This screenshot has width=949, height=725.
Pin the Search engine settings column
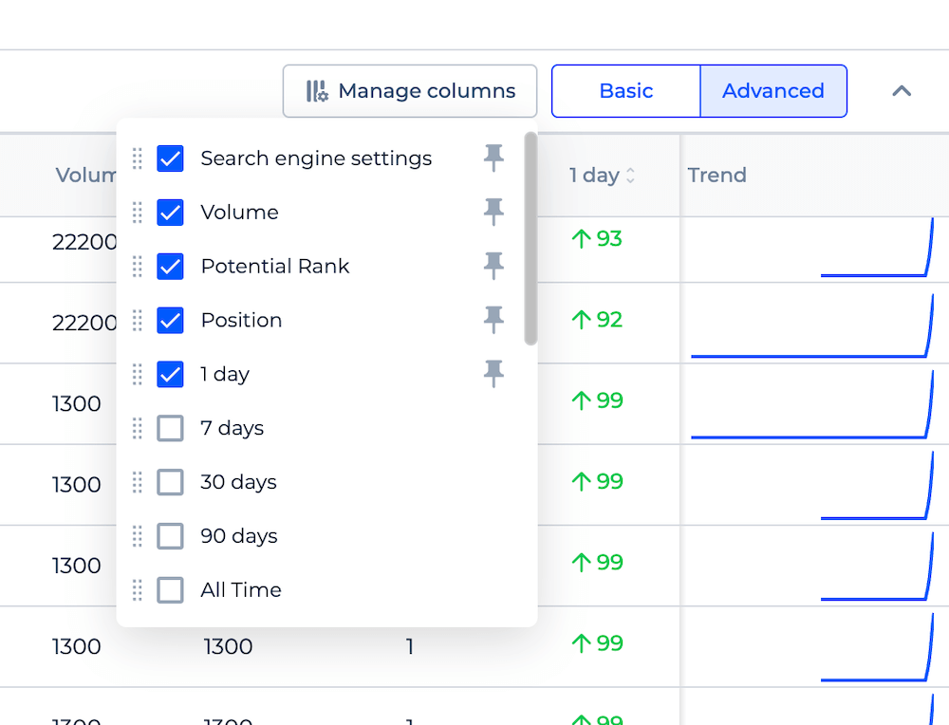pyautogui.click(x=493, y=158)
